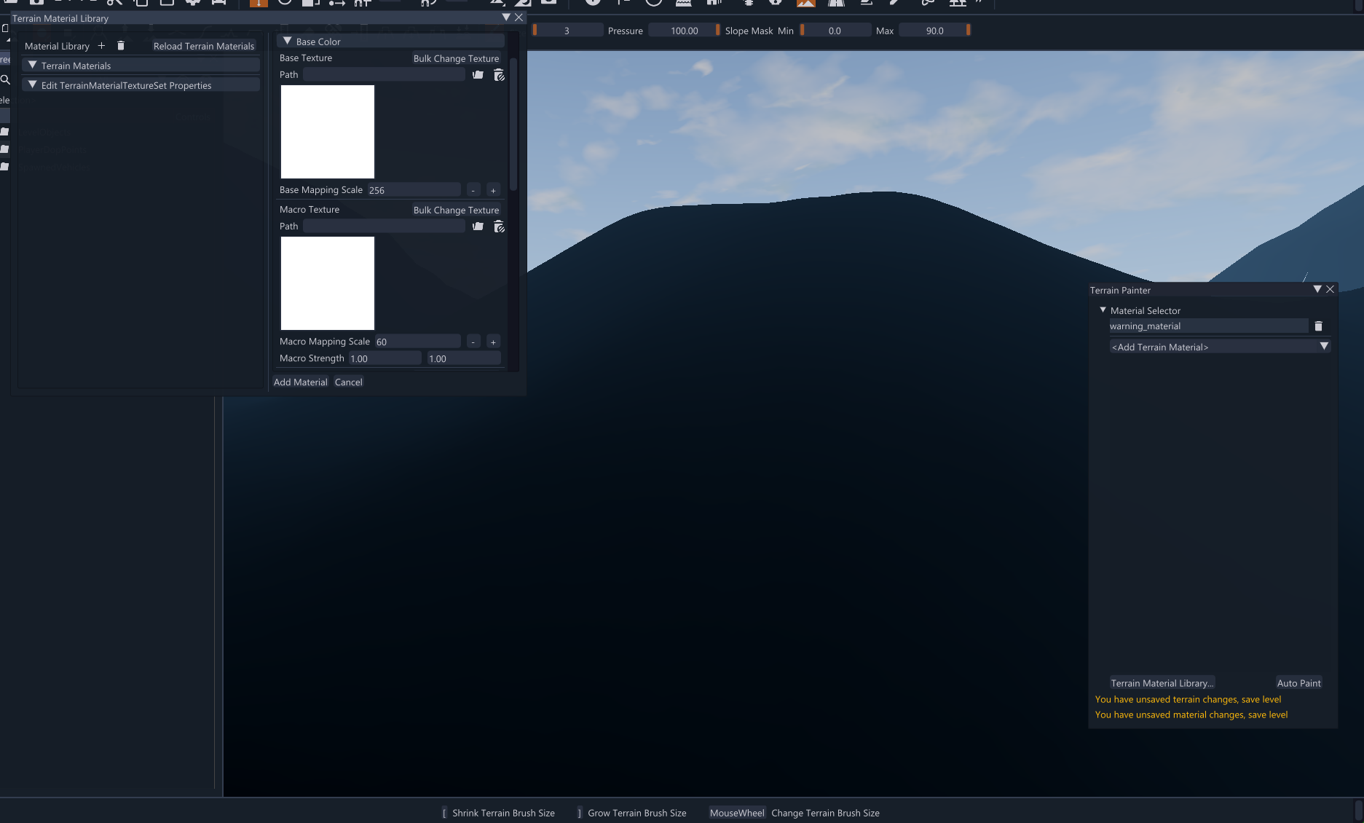Image resolution: width=1364 pixels, height=823 pixels.
Task: Add a new material with the plus icon
Action: click(101, 46)
